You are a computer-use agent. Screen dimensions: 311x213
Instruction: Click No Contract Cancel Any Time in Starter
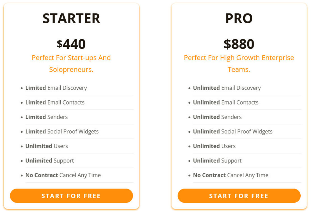[x=63, y=175]
